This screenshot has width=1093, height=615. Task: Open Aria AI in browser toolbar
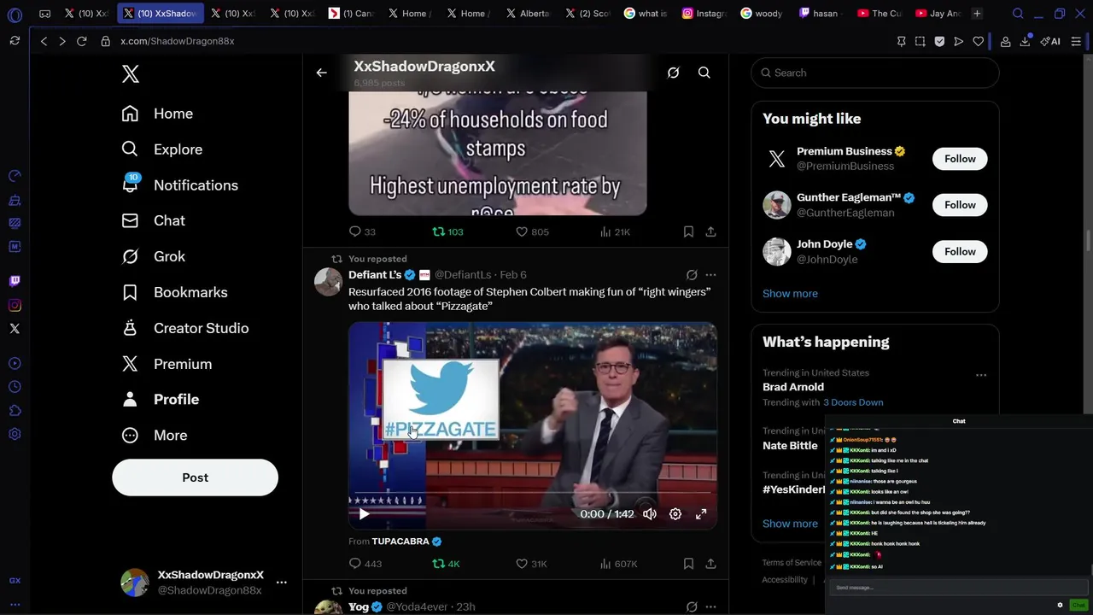click(x=1050, y=41)
